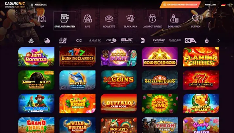This screenshot has height=133, width=234.
Task: Filter games by ELK Studios provider
Action: [x=127, y=40]
